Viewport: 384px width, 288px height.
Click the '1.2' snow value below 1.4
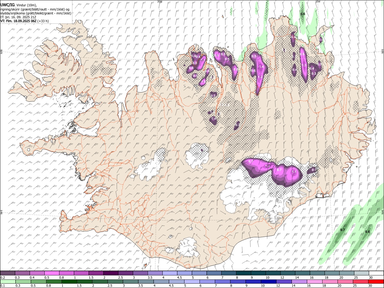point(260,77)
